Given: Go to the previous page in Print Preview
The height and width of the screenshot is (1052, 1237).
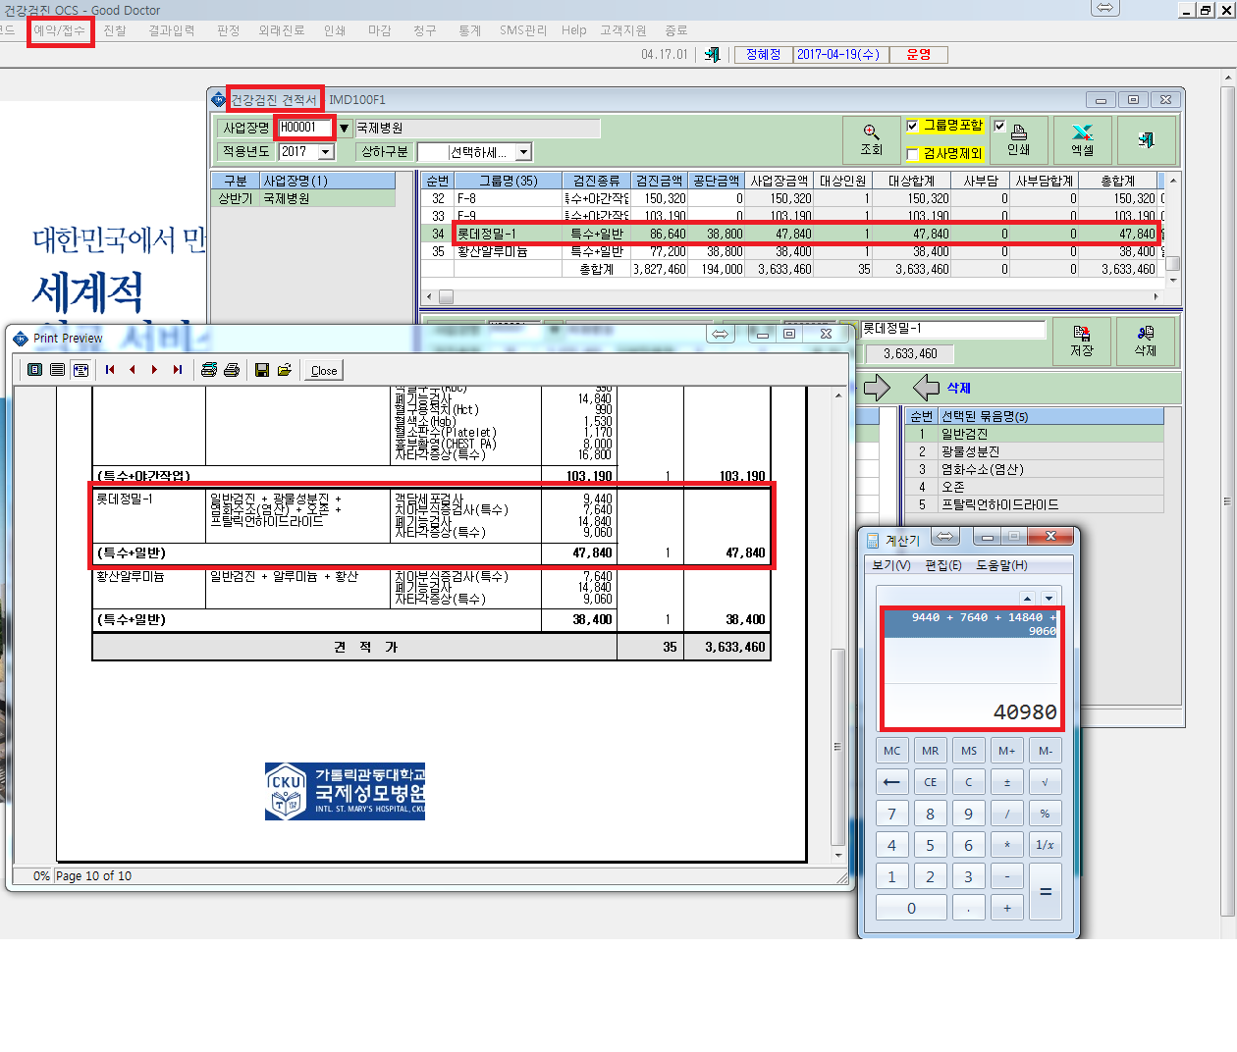Looking at the screenshot, I should [x=133, y=370].
